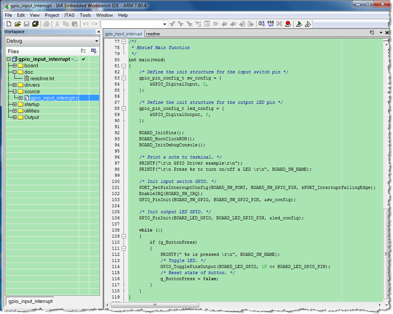This screenshot has width=393, height=314.
Task: Click the Cut scissors icon
Action: (x=57, y=24)
